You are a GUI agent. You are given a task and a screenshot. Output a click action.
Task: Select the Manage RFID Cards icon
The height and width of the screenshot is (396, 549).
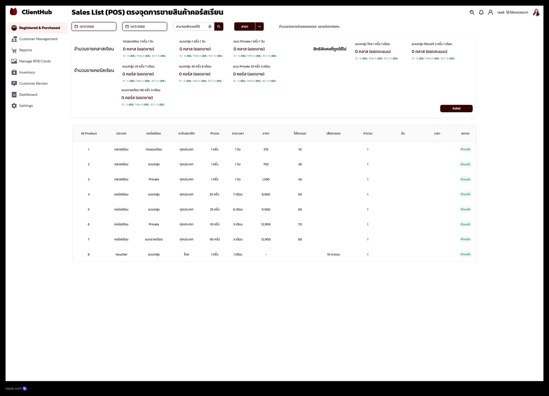[x=14, y=61]
